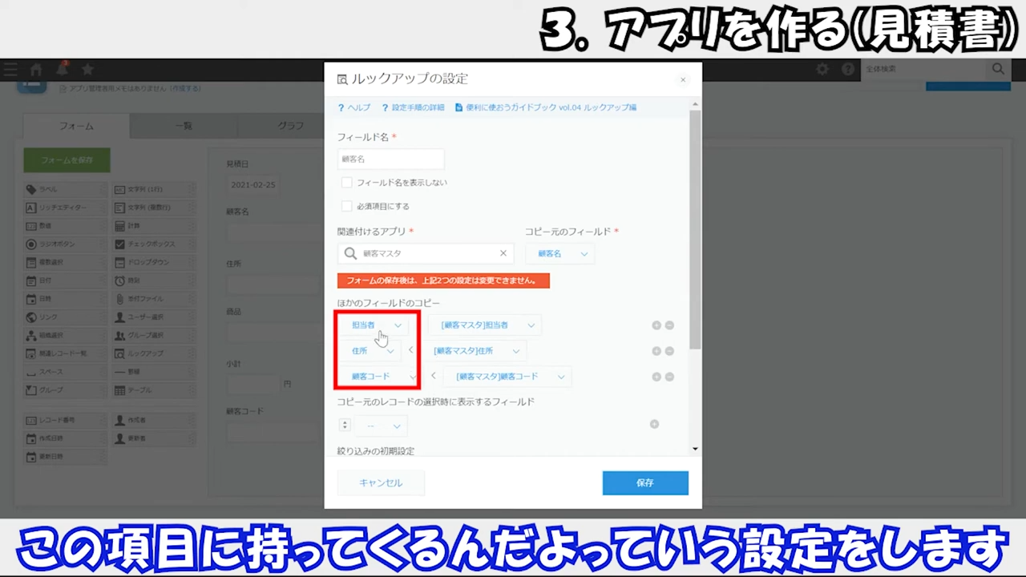1026x577 pixels.
Task: Pick the 関連レコード一覧 field item
Action: point(64,353)
